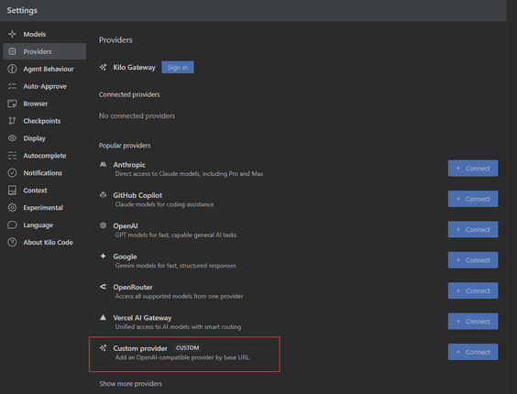This screenshot has height=394, width=517.
Task: Connect the OpenRouter provider
Action: [473, 290]
